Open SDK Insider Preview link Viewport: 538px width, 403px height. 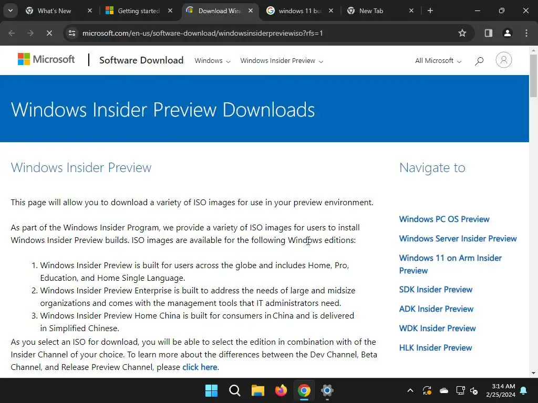pos(436,290)
